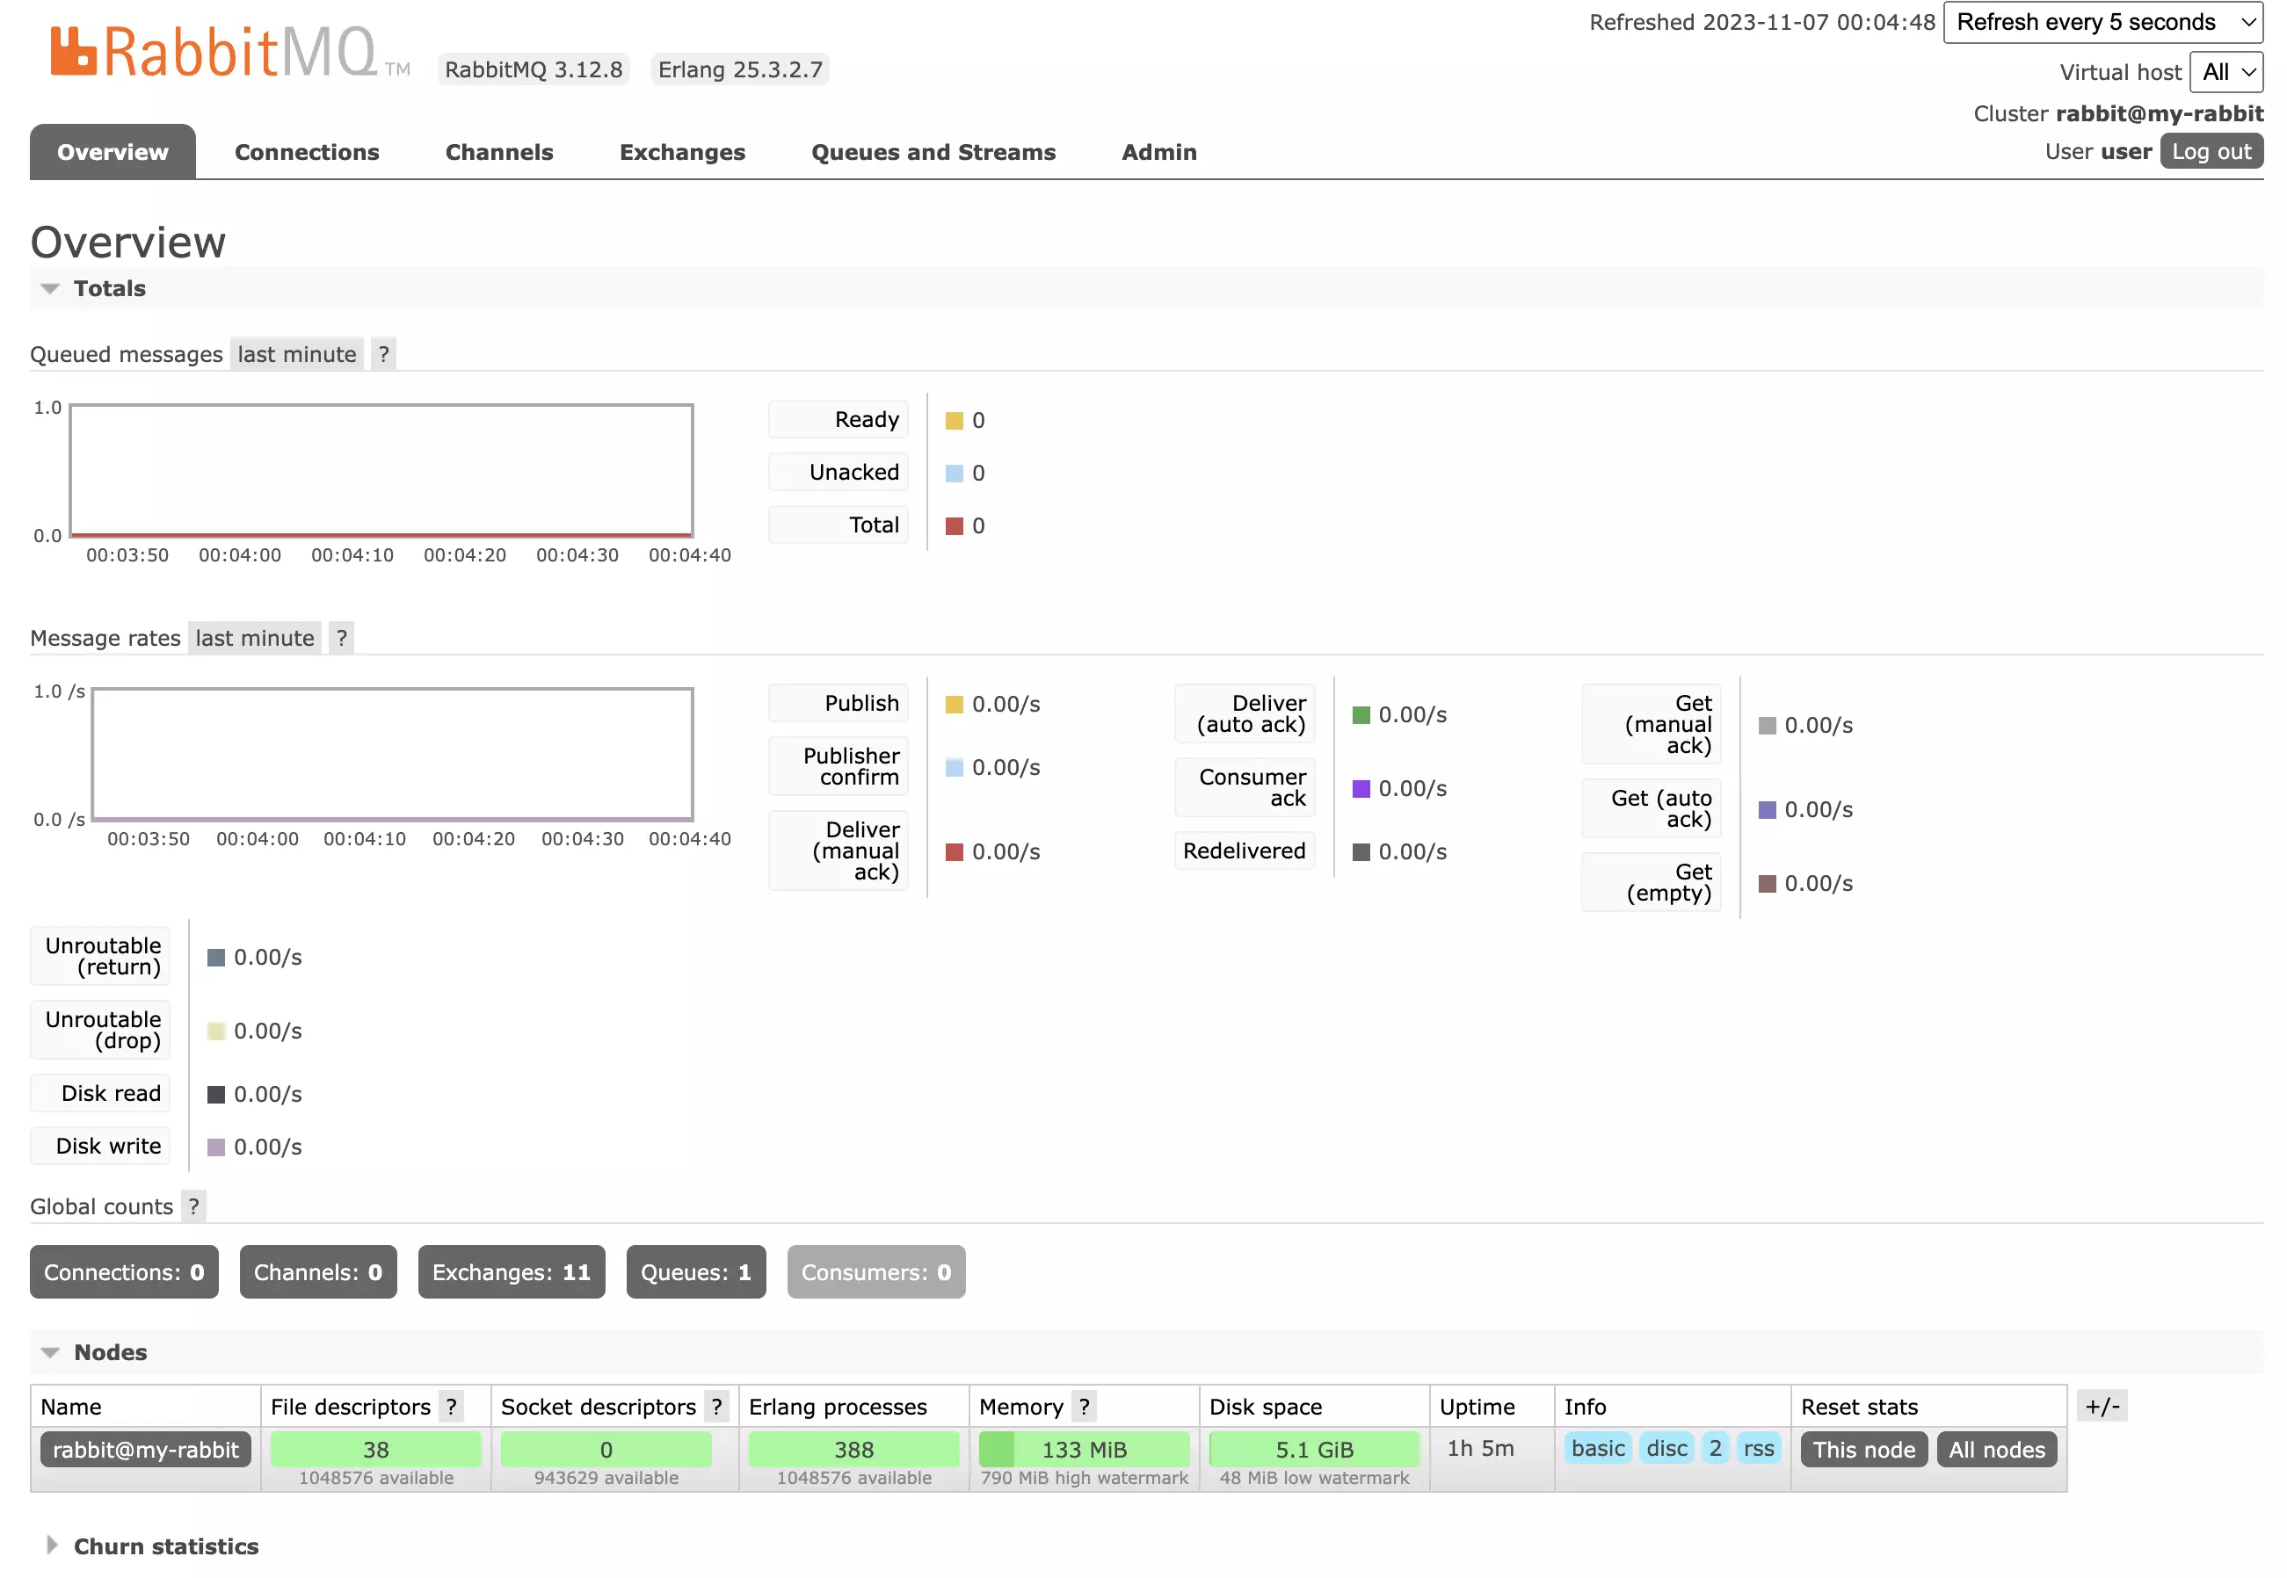Image resolution: width=2287 pixels, height=1578 pixels.
Task: Switch to the Overview tab
Action: (113, 152)
